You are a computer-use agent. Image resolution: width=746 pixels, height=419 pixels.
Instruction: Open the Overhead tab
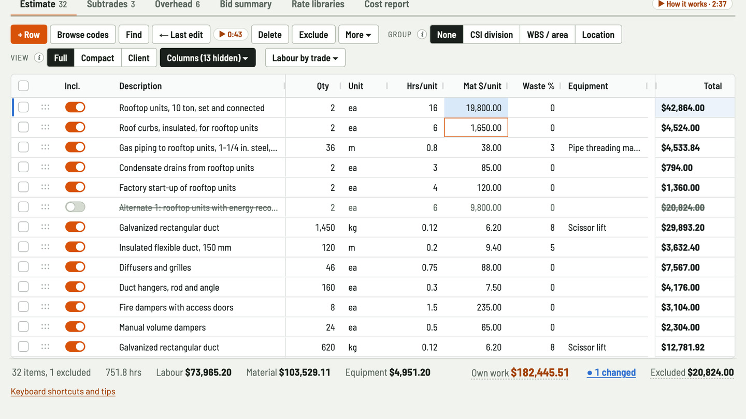(x=177, y=5)
